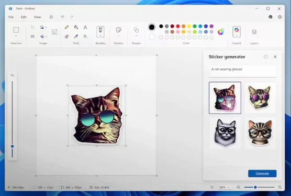Screen dimensions: 291x196
Task: Expand the Stickers dropdown chevron
Action: (x=119, y=35)
